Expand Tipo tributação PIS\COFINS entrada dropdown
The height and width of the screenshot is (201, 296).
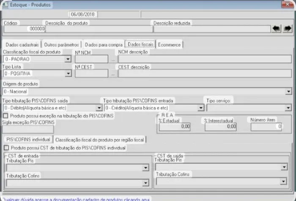[x=201, y=108]
